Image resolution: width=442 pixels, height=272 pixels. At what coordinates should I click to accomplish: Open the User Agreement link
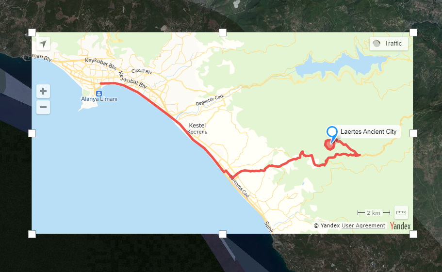tap(363, 225)
